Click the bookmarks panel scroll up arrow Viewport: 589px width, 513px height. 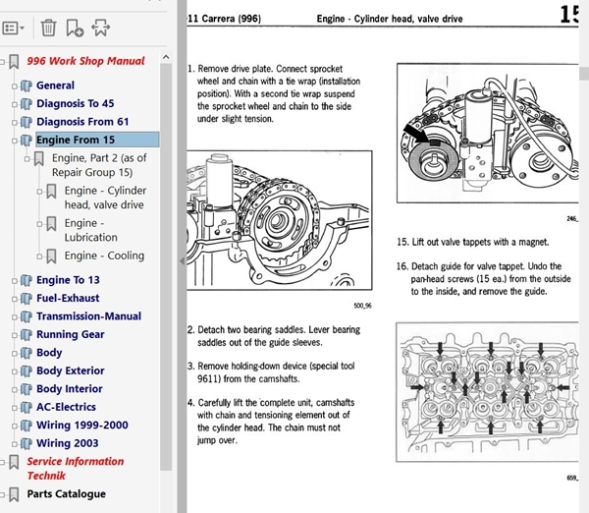[166, 57]
